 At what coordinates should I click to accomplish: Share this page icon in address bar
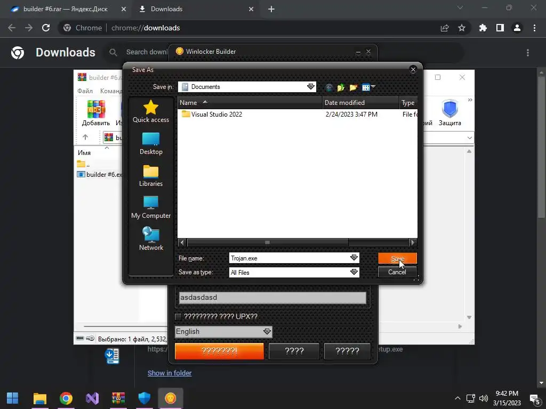(x=445, y=28)
